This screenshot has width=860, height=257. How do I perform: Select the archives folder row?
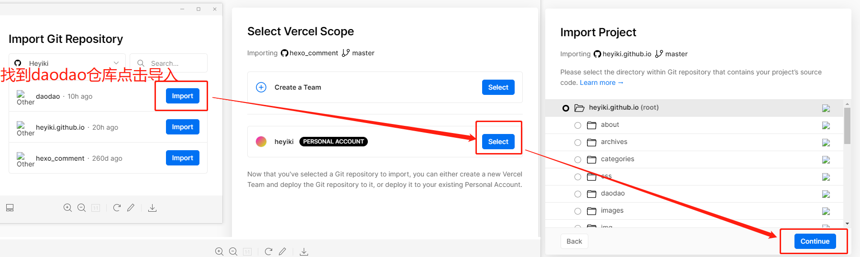(x=694, y=142)
